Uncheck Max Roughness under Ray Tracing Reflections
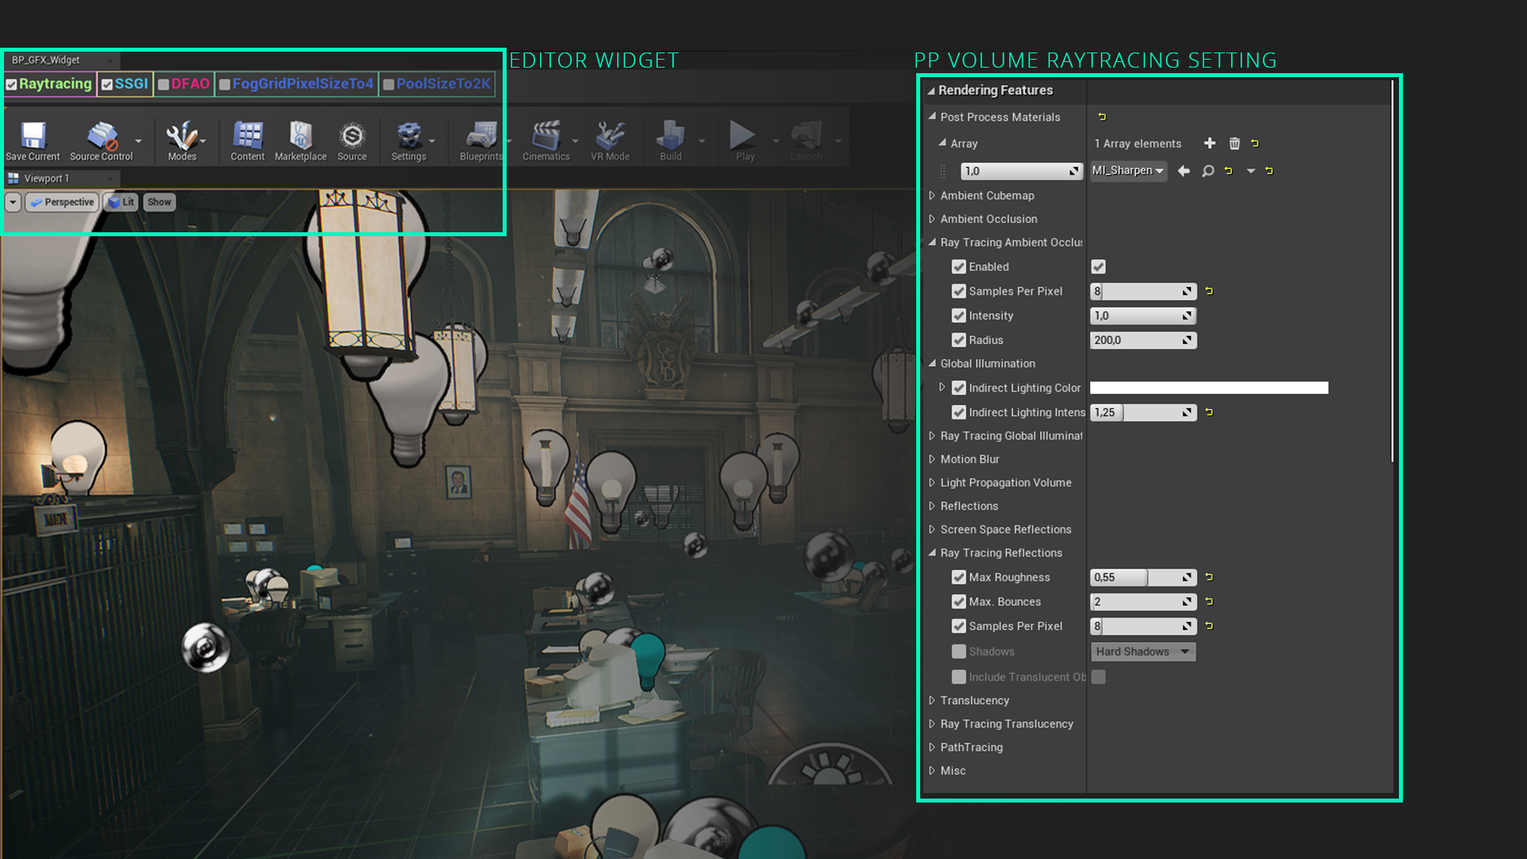 (x=959, y=577)
